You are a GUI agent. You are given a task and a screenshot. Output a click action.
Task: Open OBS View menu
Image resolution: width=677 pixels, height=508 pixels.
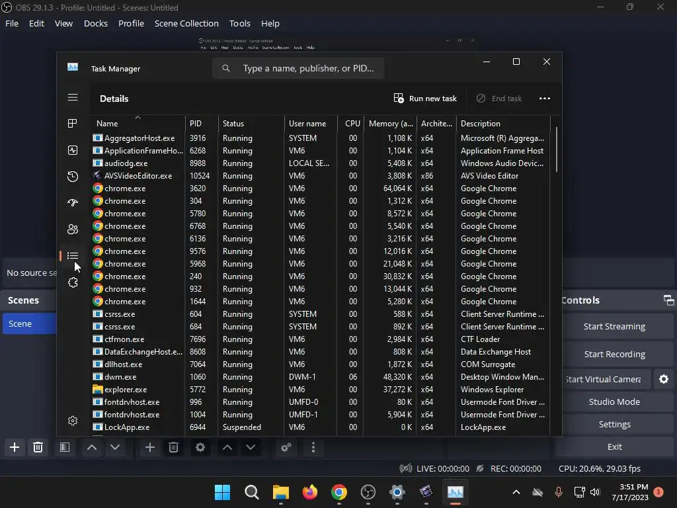(63, 23)
